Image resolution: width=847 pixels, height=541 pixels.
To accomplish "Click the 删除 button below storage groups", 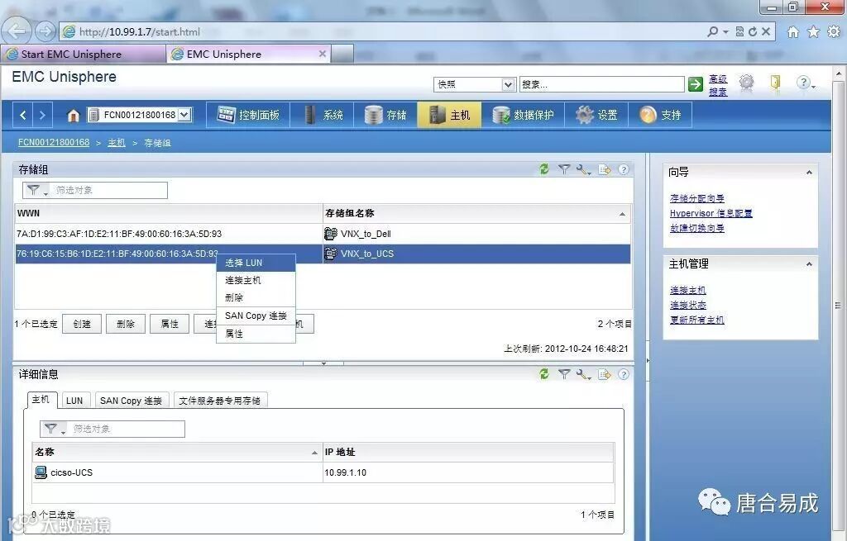I will pyautogui.click(x=126, y=324).
